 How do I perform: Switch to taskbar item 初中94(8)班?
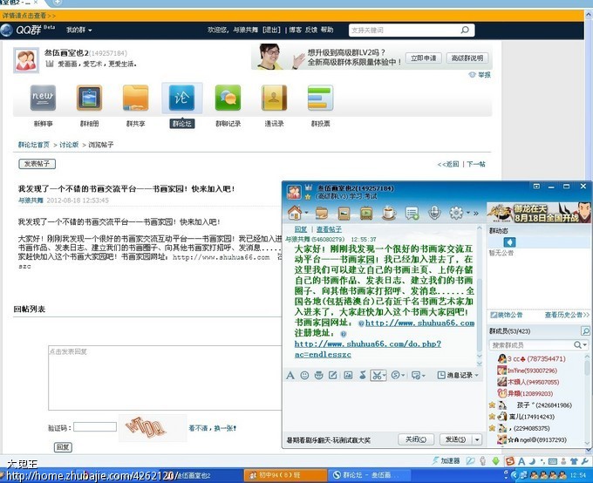(285, 474)
